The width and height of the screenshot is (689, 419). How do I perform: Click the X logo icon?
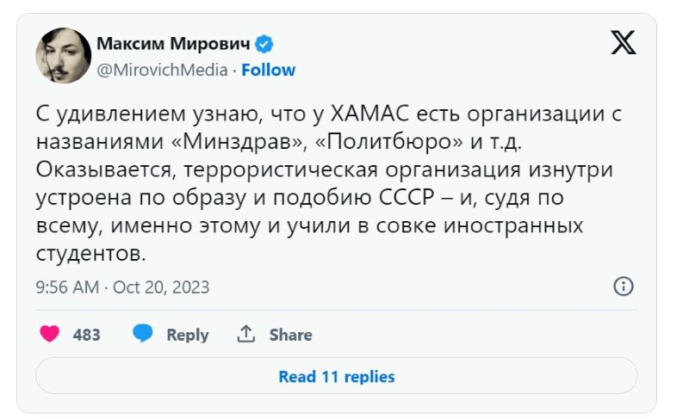coord(624,43)
